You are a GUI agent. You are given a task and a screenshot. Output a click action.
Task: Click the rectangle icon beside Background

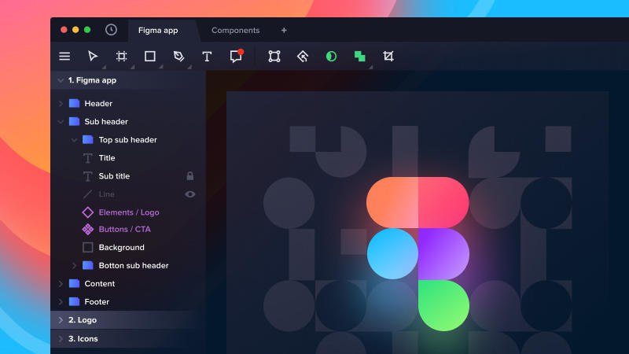click(88, 247)
